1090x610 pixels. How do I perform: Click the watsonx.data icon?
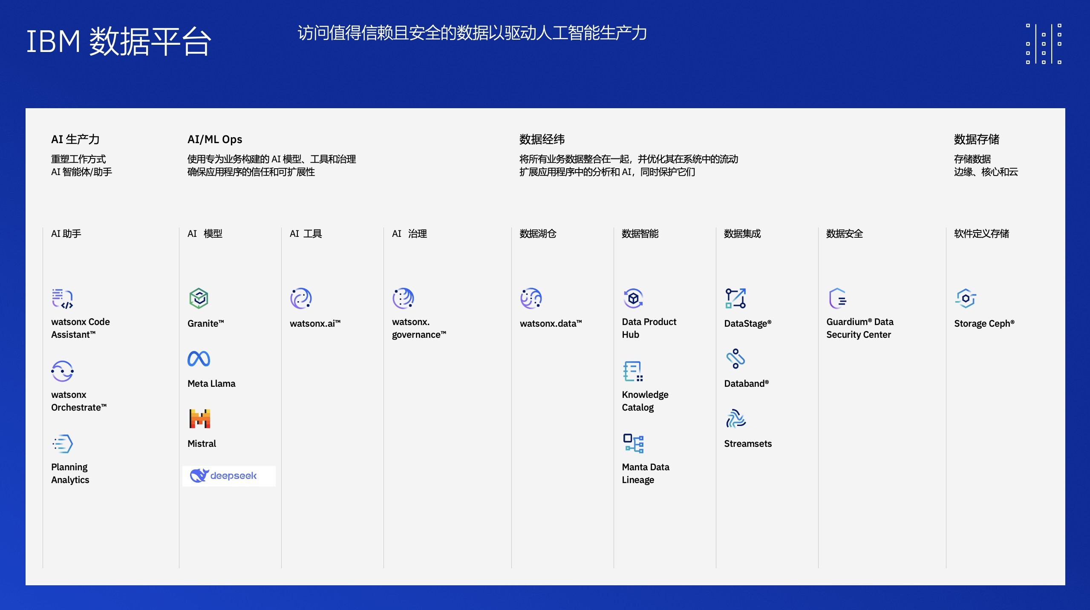point(531,298)
